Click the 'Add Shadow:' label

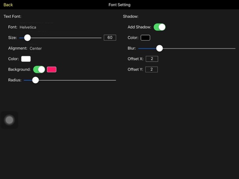(139, 27)
